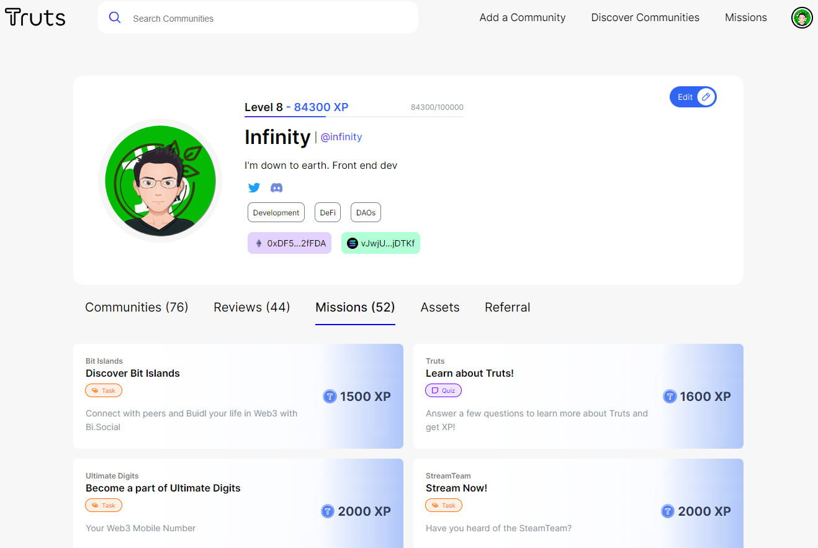Click the pencil icon on Edit button
The width and height of the screenshot is (818, 548).
pyautogui.click(x=705, y=97)
